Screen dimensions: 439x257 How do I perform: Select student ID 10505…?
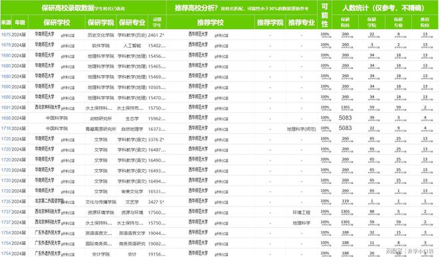click(157, 87)
